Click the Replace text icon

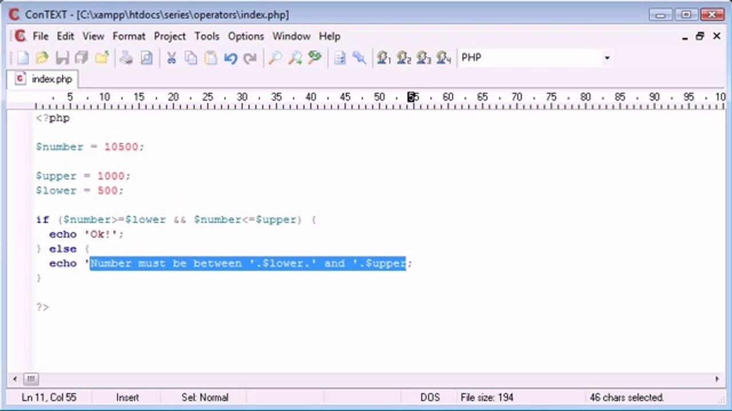pyautogui.click(x=315, y=58)
